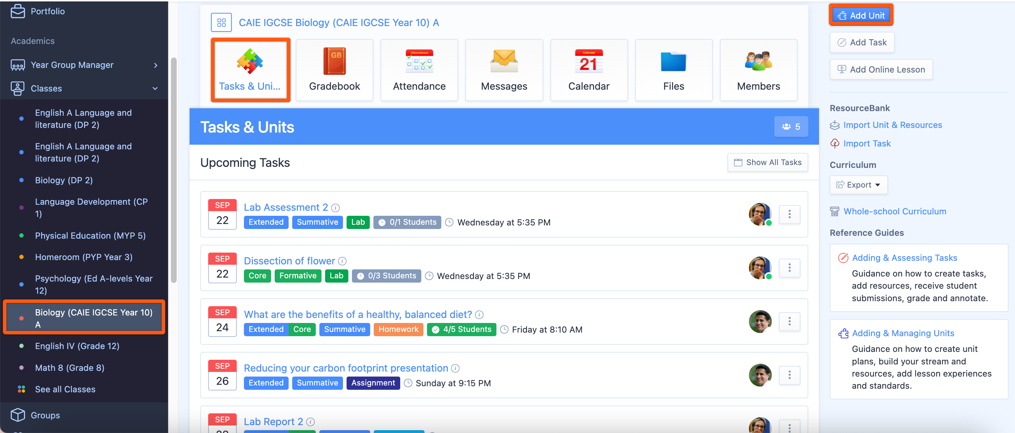Expand the Export dropdown
1015x433 pixels.
pos(858,185)
